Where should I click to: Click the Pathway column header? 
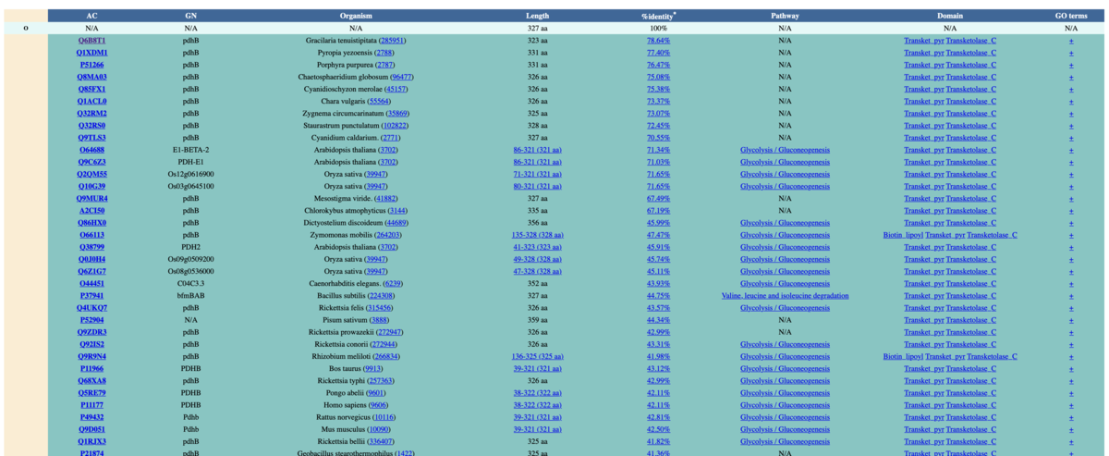pyautogui.click(x=785, y=16)
